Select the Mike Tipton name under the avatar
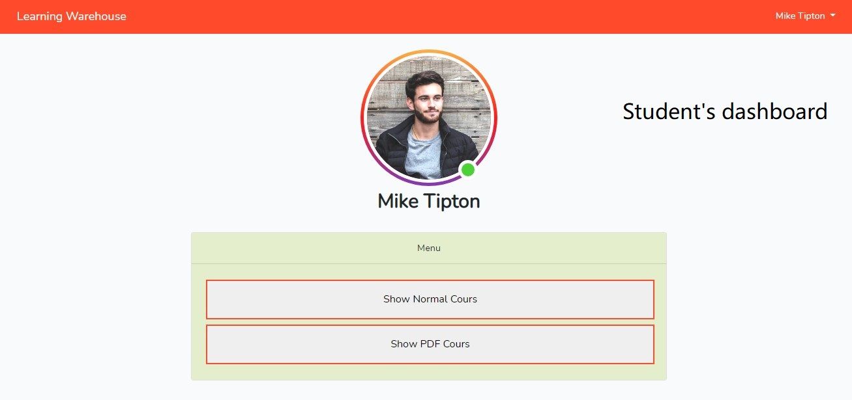 429,202
